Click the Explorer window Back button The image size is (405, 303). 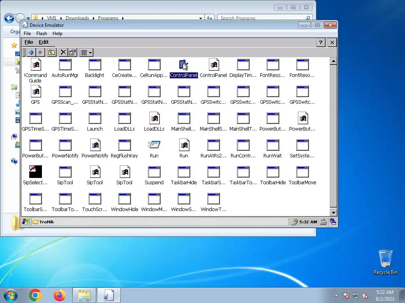click(9, 18)
